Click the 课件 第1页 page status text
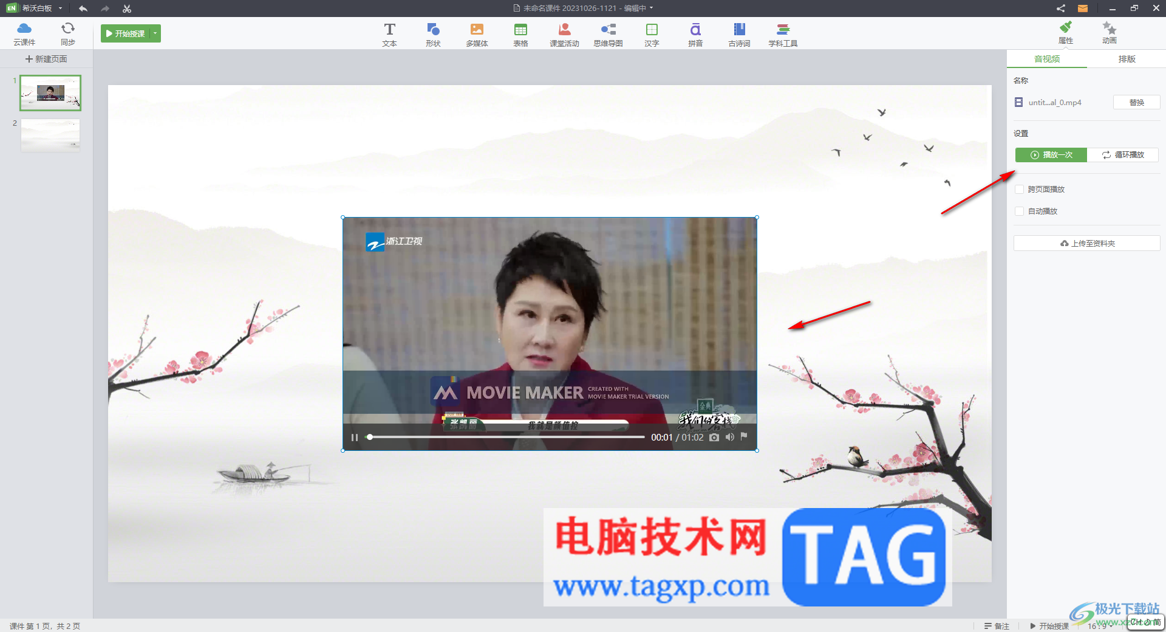 click(x=45, y=626)
